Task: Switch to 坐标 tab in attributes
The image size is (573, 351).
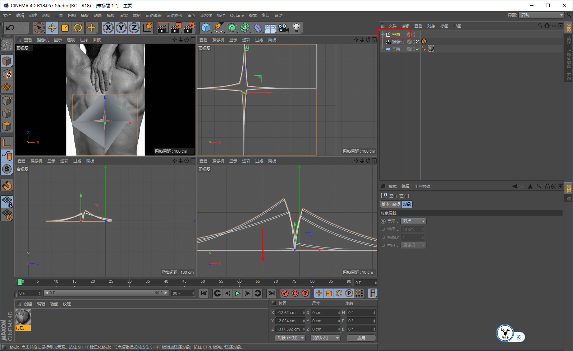Action: 396,204
